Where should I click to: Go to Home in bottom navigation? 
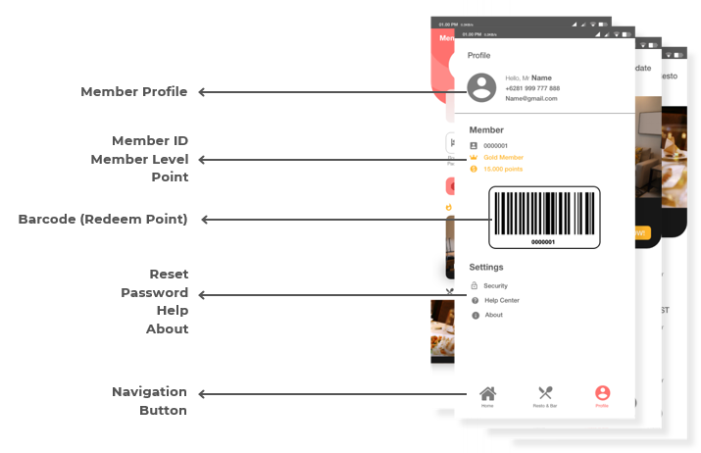(487, 395)
